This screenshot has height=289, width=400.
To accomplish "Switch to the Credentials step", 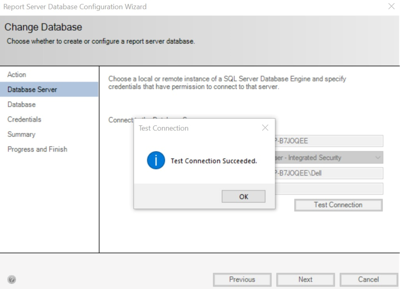I will coord(24,120).
